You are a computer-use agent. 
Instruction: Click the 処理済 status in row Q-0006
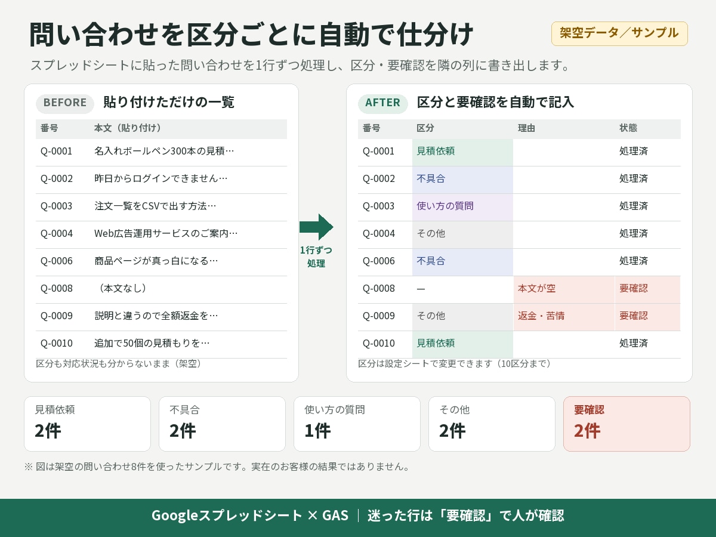coord(634,261)
